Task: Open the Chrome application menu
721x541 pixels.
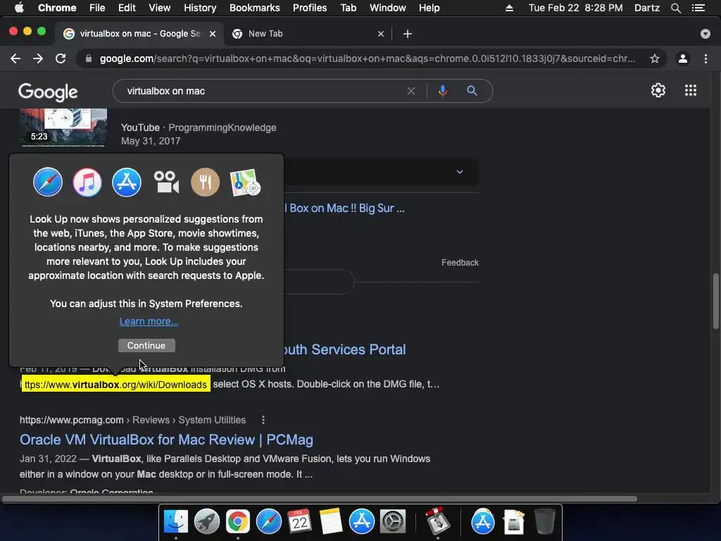Action: (x=57, y=8)
